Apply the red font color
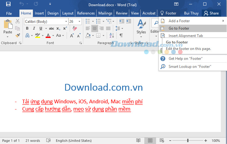Image resolution: width=227 pixels, height=144 pixels. point(48,35)
